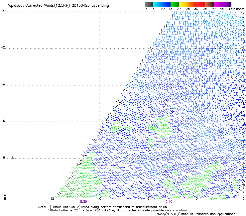The width and height of the screenshot is (246, 216).
Task: Click the -10 latitude axis label
Action: pyautogui.click(x=3, y=195)
